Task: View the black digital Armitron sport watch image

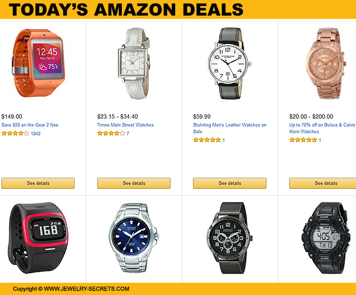Action: click(x=325, y=238)
